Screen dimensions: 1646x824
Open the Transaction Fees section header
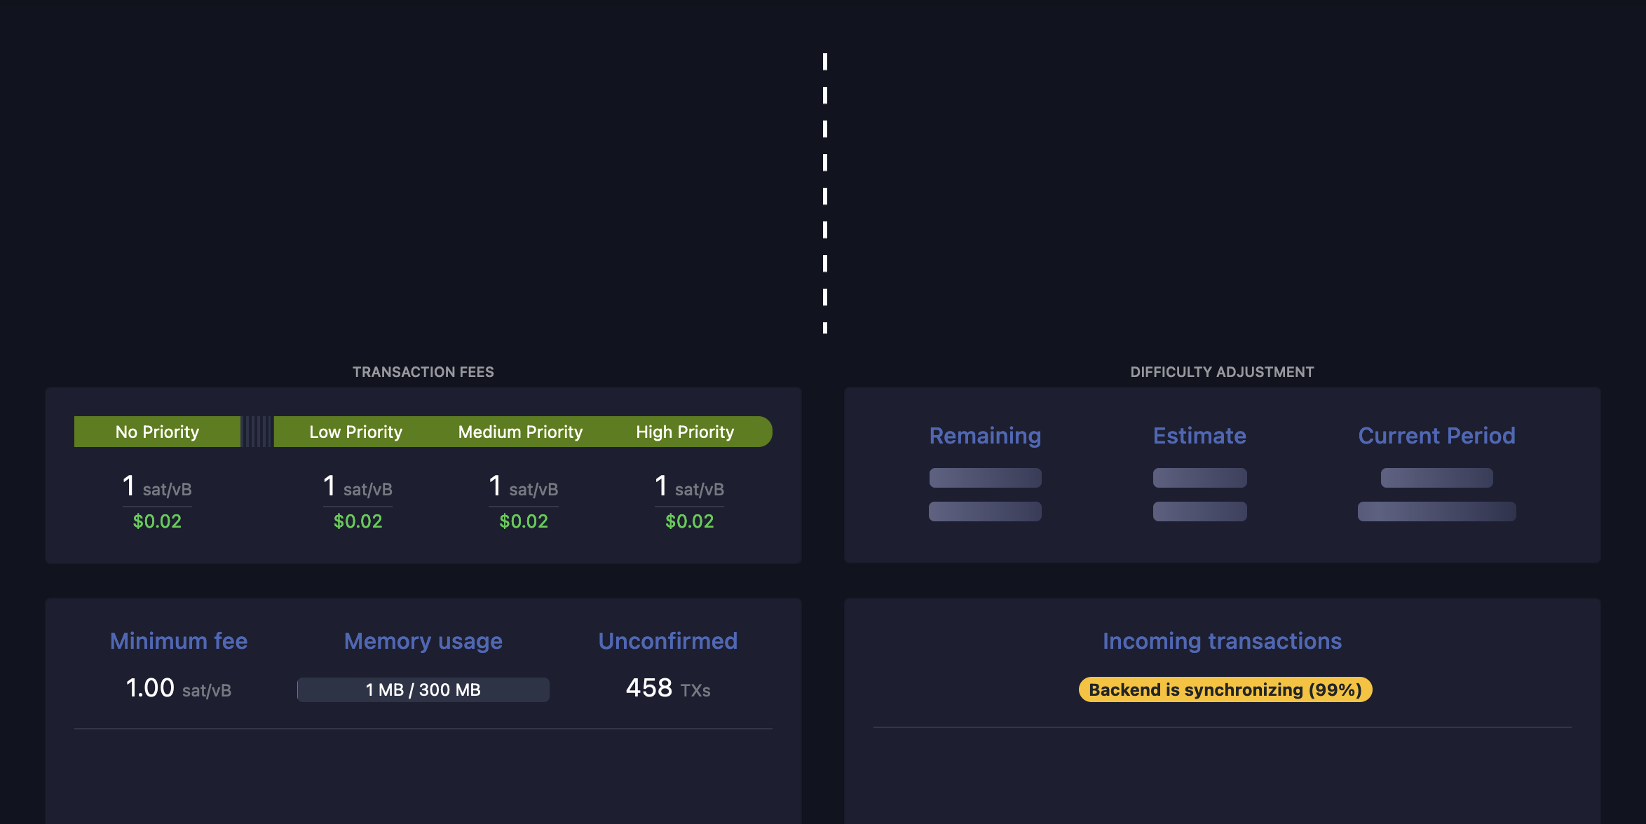423,371
